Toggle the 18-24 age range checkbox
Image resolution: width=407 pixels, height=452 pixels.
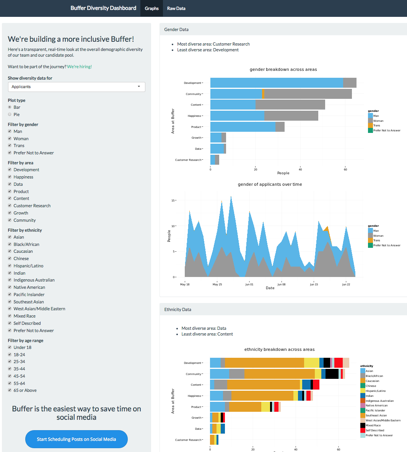pyautogui.click(x=10, y=355)
